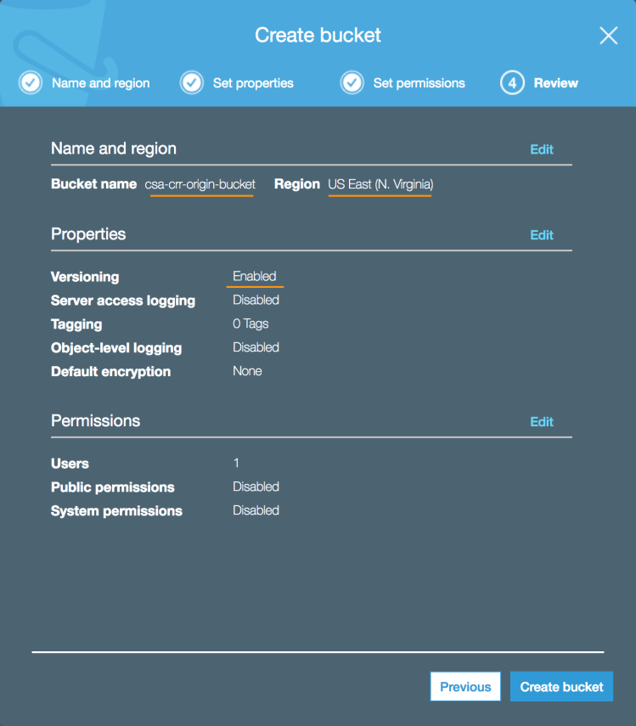This screenshot has width=636, height=726.
Task: Close the Create bucket dialog with X
Action: tap(608, 36)
